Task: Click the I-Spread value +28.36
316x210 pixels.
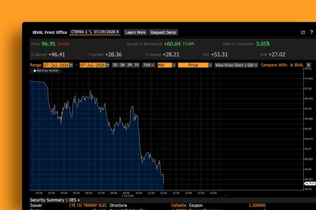Action: 113,55
